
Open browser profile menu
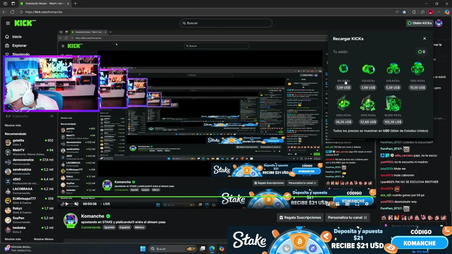click(x=431, y=12)
